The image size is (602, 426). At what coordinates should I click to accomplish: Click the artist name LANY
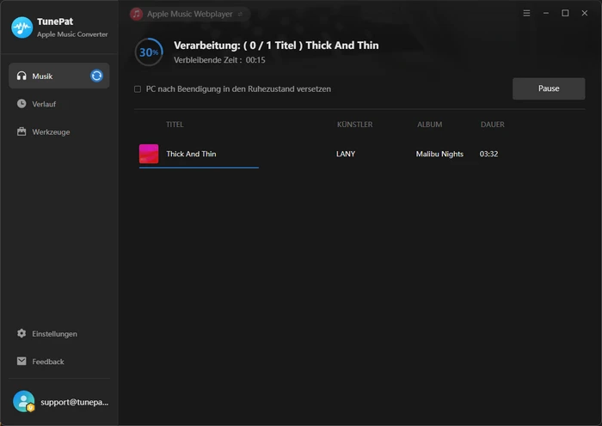pyautogui.click(x=346, y=154)
